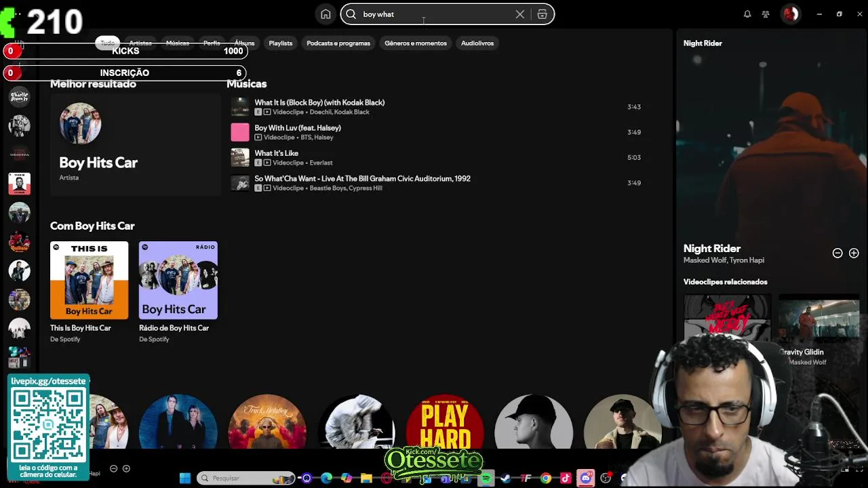Open File Explorer from taskbar
The width and height of the screenshot is (868, 488).
[x=366, y=478]
